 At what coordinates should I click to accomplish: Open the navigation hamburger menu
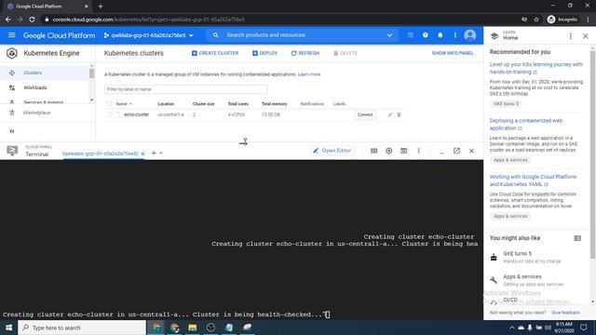coord(12,35)
